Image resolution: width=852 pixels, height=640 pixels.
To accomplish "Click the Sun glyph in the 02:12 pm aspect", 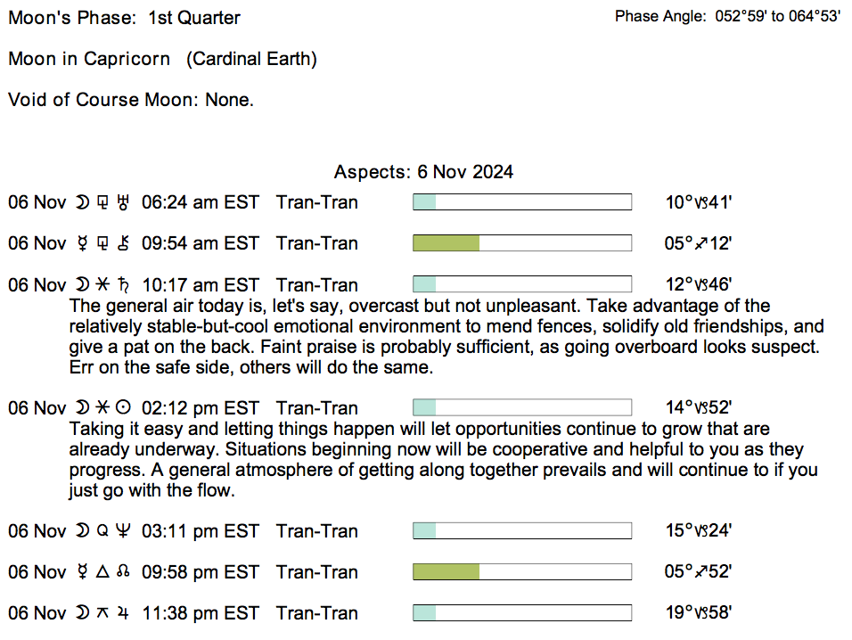I will coord(123,408).
